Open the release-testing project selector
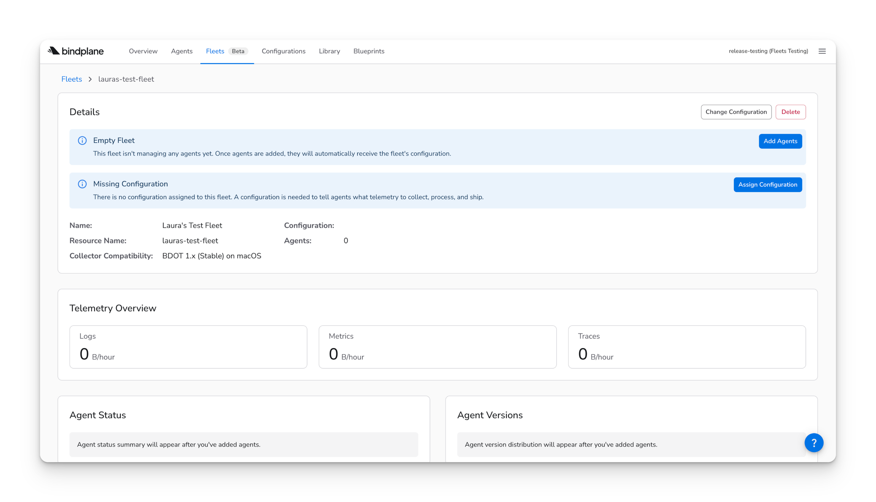 [x=768, y=51]
